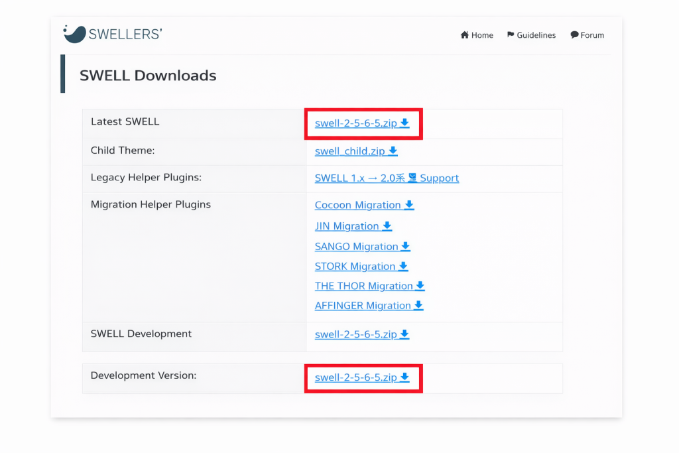Click the SWELL Downloads page heading
The width and height of the screenshot is (679, 453).
click(x=148, y=76)
